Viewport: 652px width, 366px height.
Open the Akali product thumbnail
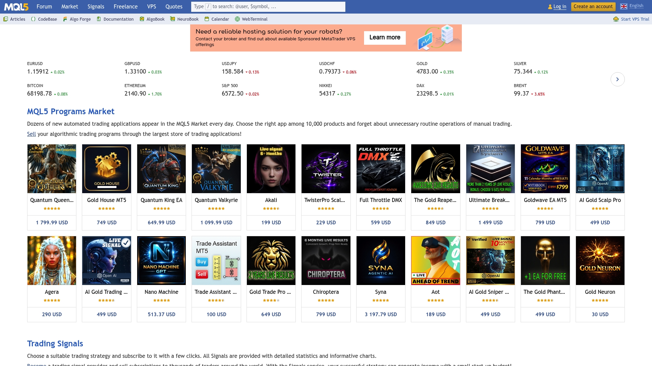[x=271, y=169]
